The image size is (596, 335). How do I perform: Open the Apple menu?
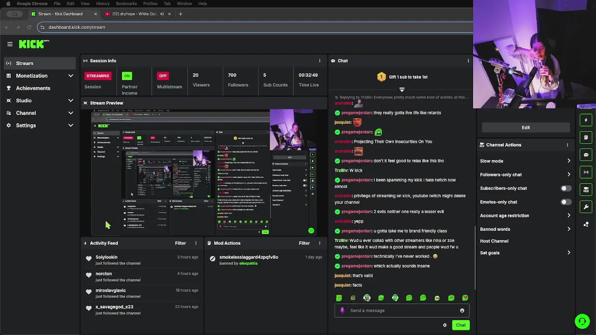point(8,4)
